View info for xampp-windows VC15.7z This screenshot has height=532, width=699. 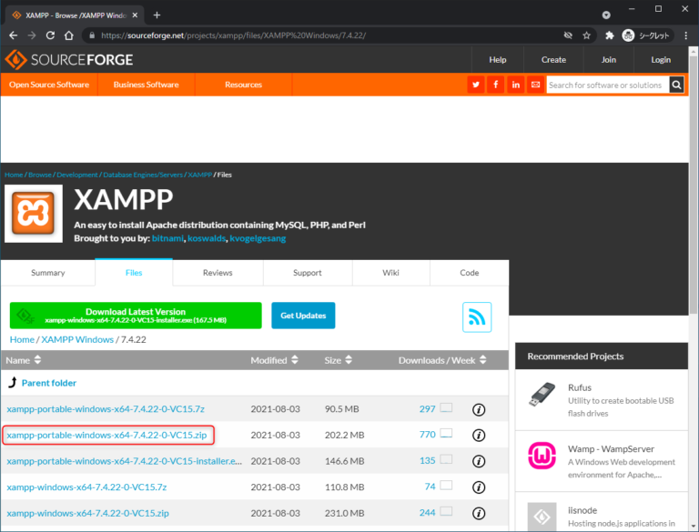(479, 487)
